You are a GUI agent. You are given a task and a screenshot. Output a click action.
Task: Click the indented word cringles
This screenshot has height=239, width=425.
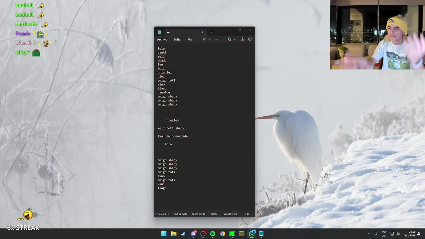point(172,120)
